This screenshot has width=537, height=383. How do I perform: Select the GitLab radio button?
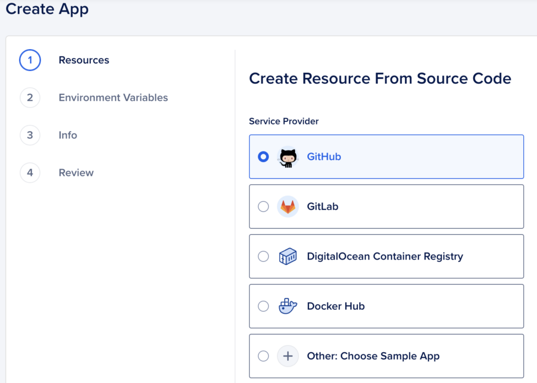263,206
